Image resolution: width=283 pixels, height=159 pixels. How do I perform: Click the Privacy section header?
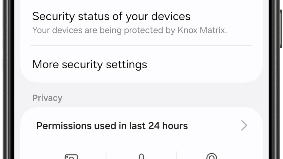click(x=47, y=98)
